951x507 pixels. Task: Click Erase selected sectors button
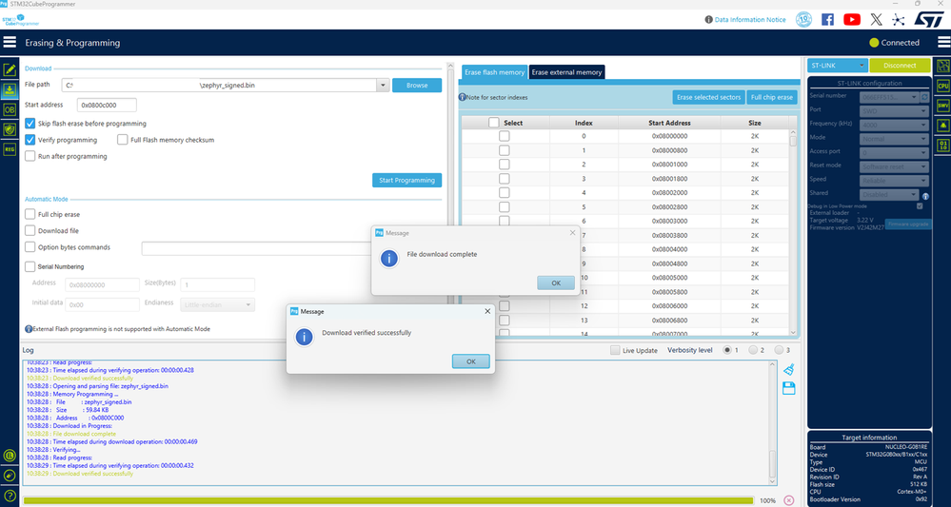pyautogui.click(x=708, y=97)
